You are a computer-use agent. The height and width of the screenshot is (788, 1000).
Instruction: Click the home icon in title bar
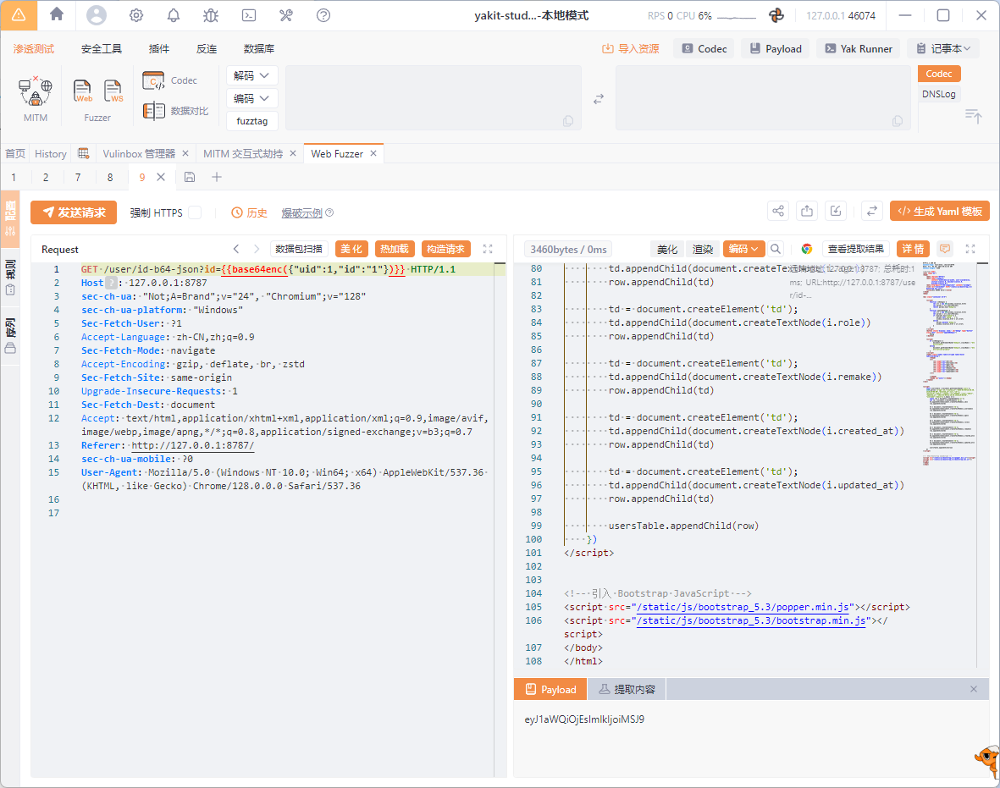(57, 14)
